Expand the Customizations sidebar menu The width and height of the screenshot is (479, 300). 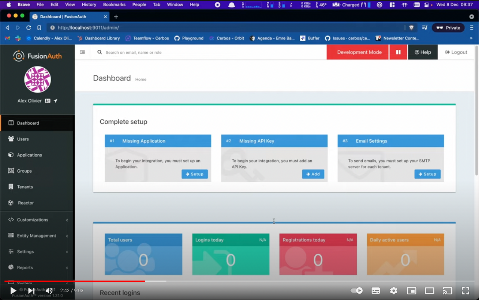pos(37,220)
